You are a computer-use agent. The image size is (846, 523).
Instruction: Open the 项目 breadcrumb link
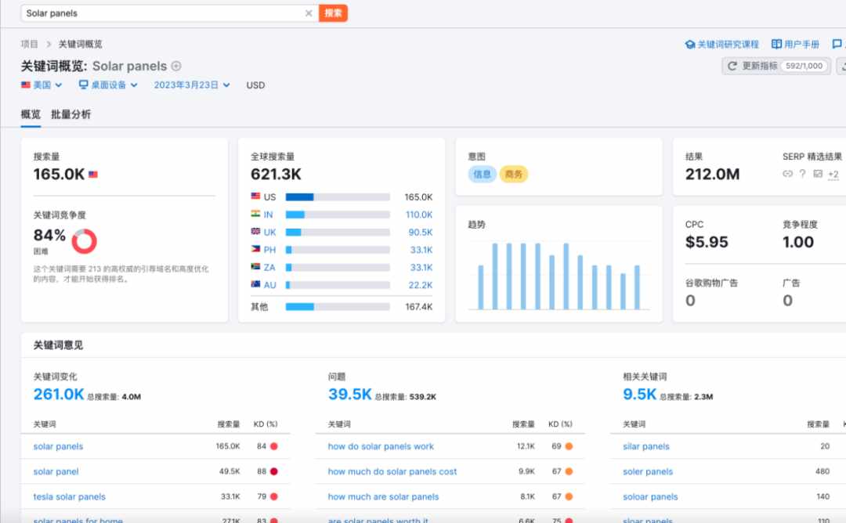(30, 44)
